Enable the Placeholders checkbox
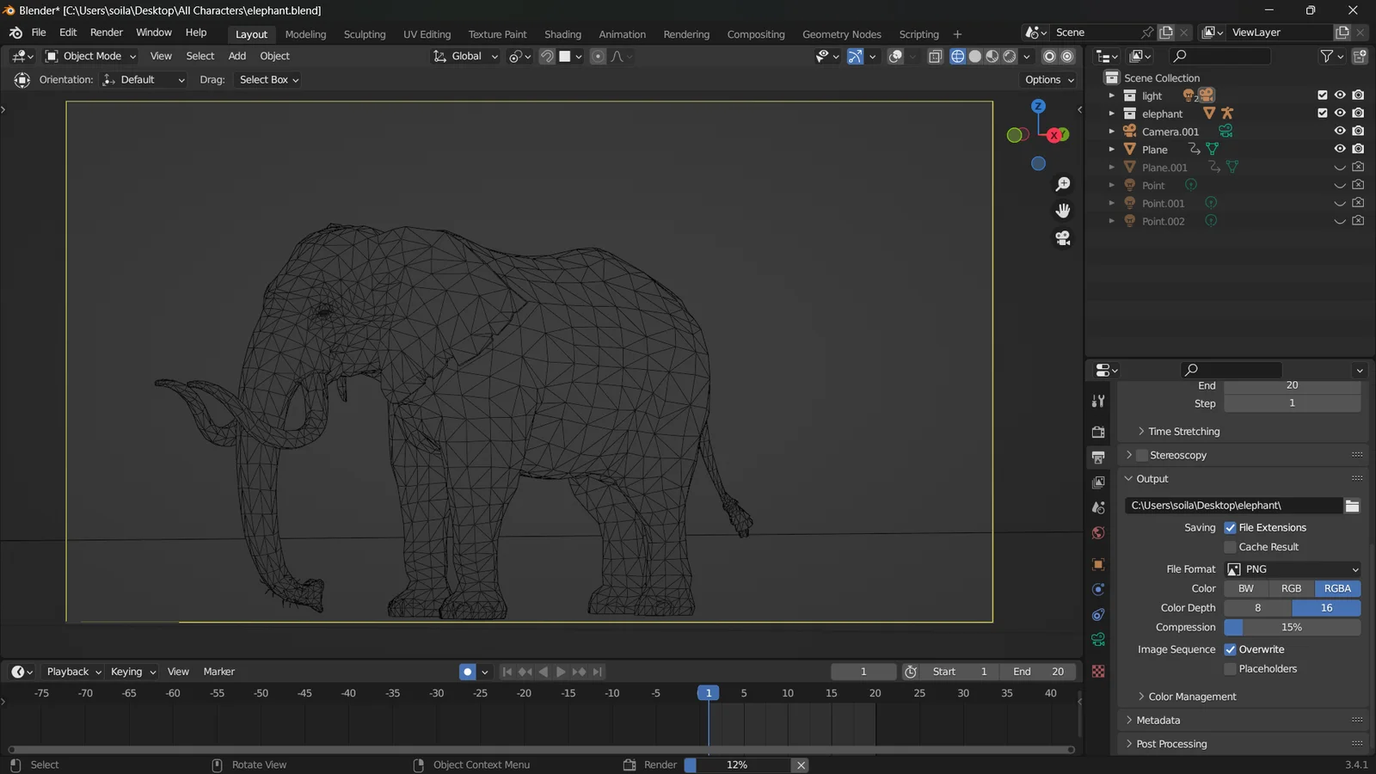1376x774 pixels. (1231, 668)
